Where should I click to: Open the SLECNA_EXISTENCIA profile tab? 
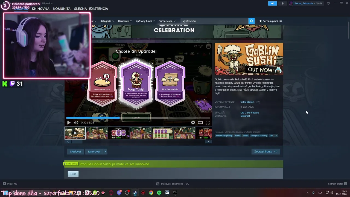[x=91, y=9]
